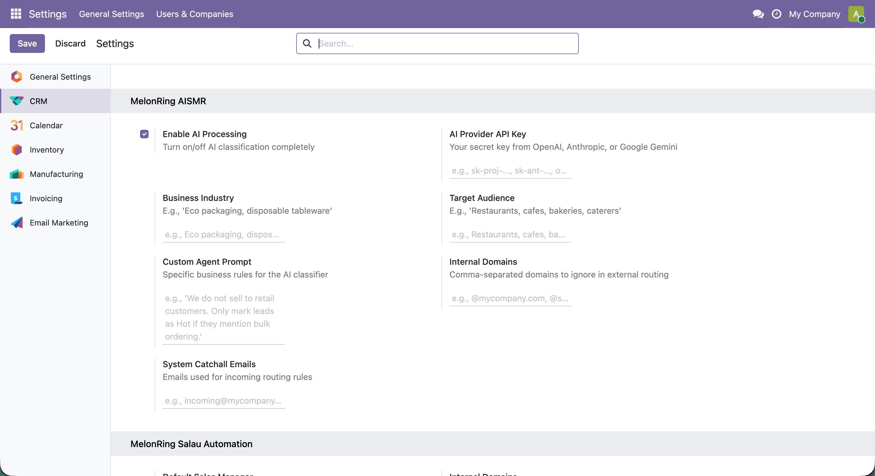
Task: Go to Email Marketing settings tab
Action: [55, 223]
